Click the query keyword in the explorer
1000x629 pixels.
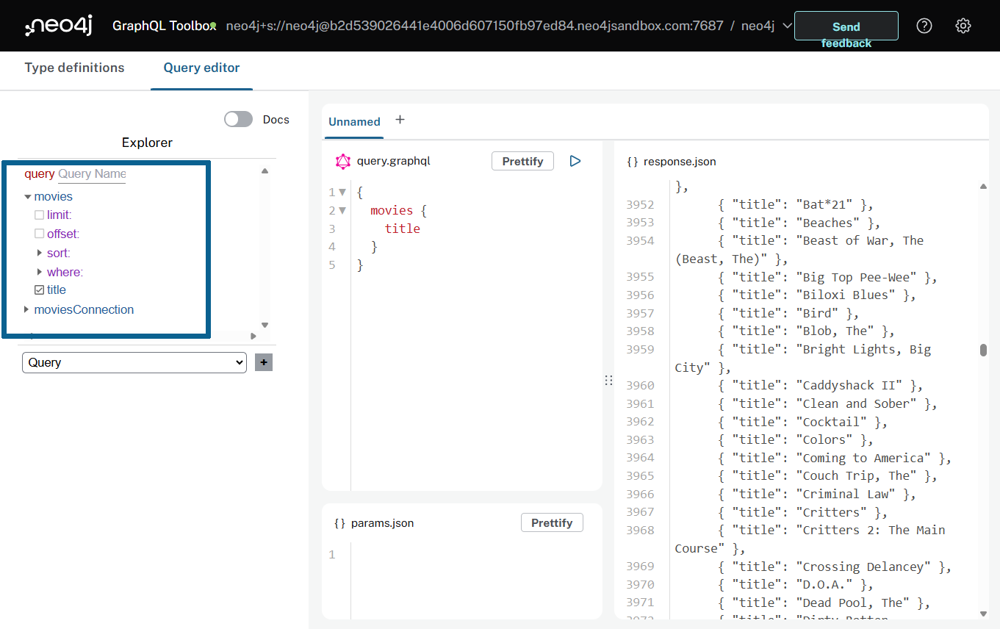click(x=40, y=174)
